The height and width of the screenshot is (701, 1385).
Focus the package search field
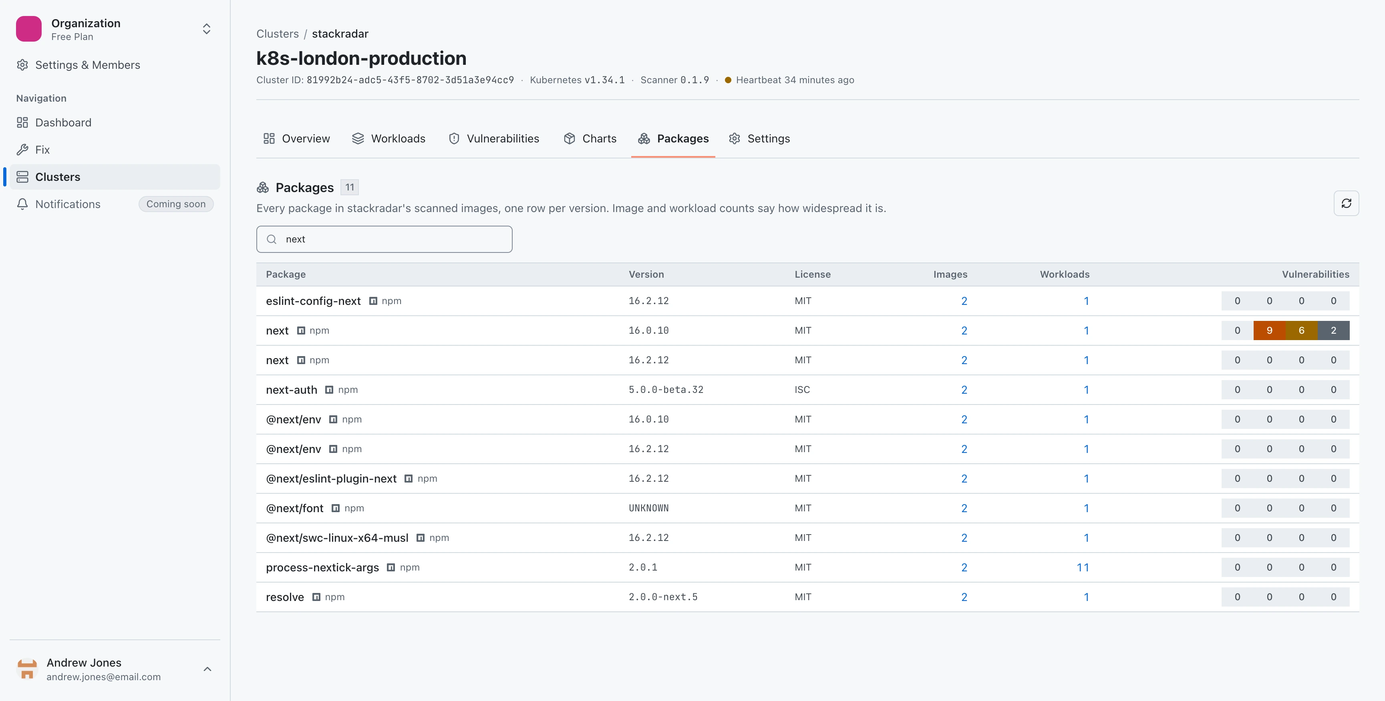point(384,239)
